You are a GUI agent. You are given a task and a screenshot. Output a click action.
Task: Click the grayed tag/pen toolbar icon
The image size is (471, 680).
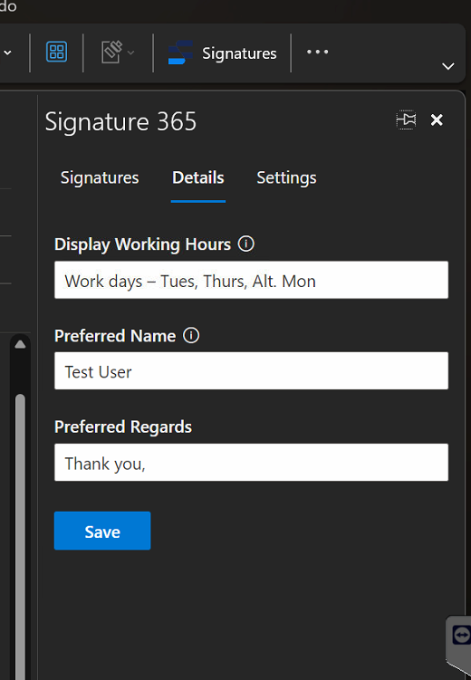[x=111, y=52]
